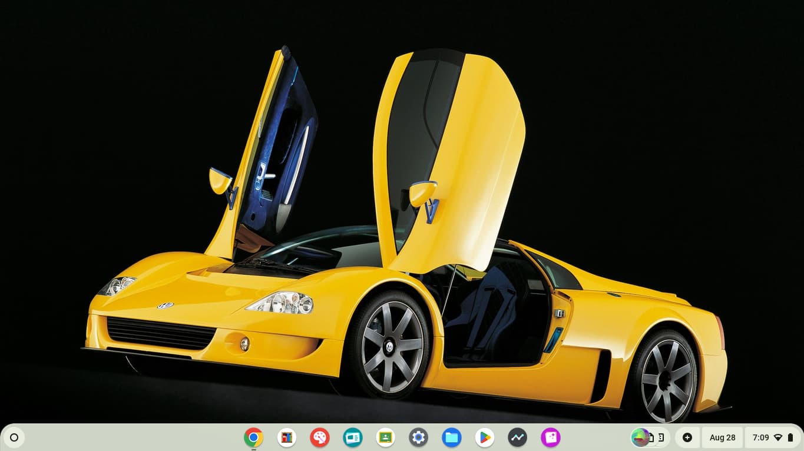Image resolution: width=804 pixels, height=451 pixels.
Task: Open the launcher circle button
Action: coord(14,437)
